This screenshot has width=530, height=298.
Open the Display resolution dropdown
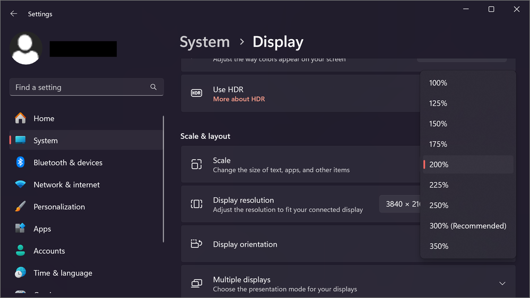coord(400,204)
